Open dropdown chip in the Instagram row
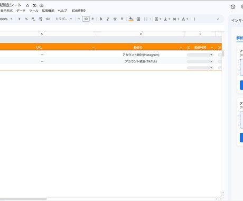Screen dimensions: 243x201 [200, 55]
